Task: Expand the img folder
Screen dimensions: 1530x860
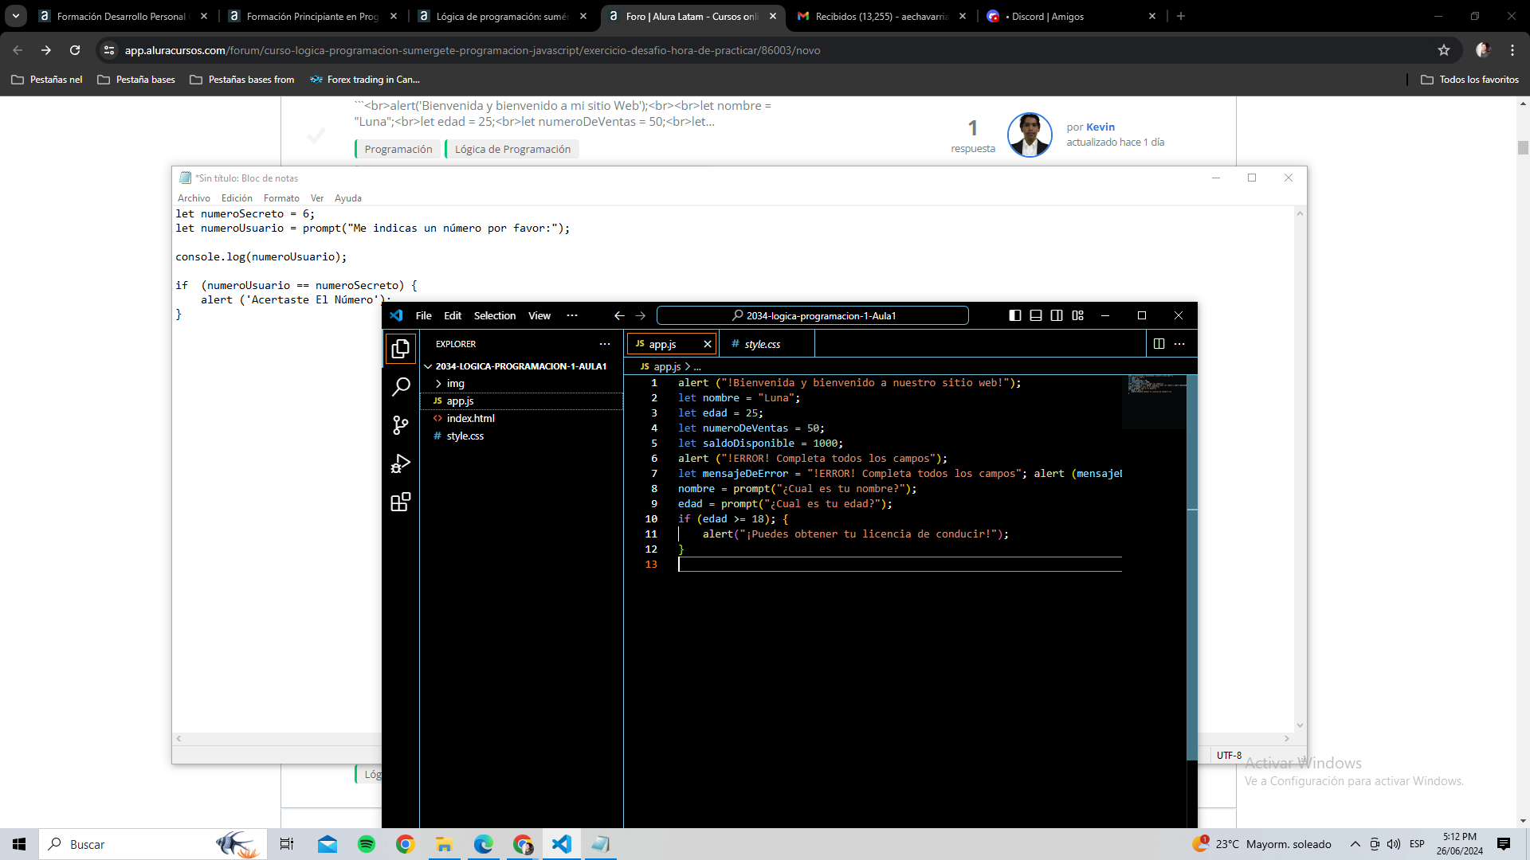Action: 455,384
